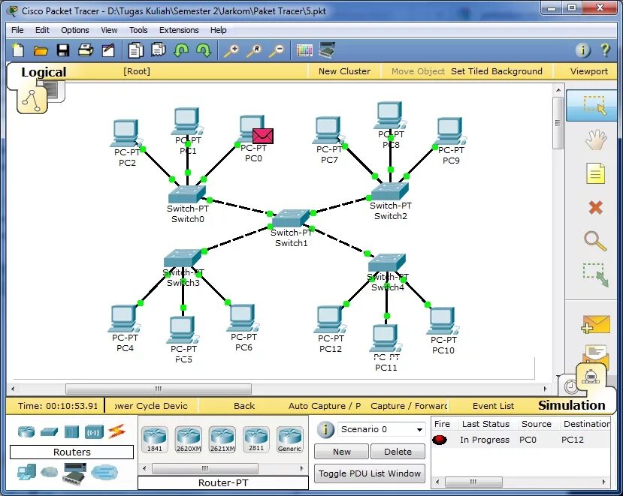
Task: Switch to the Logical workspace tab
Action: (44, 72)
